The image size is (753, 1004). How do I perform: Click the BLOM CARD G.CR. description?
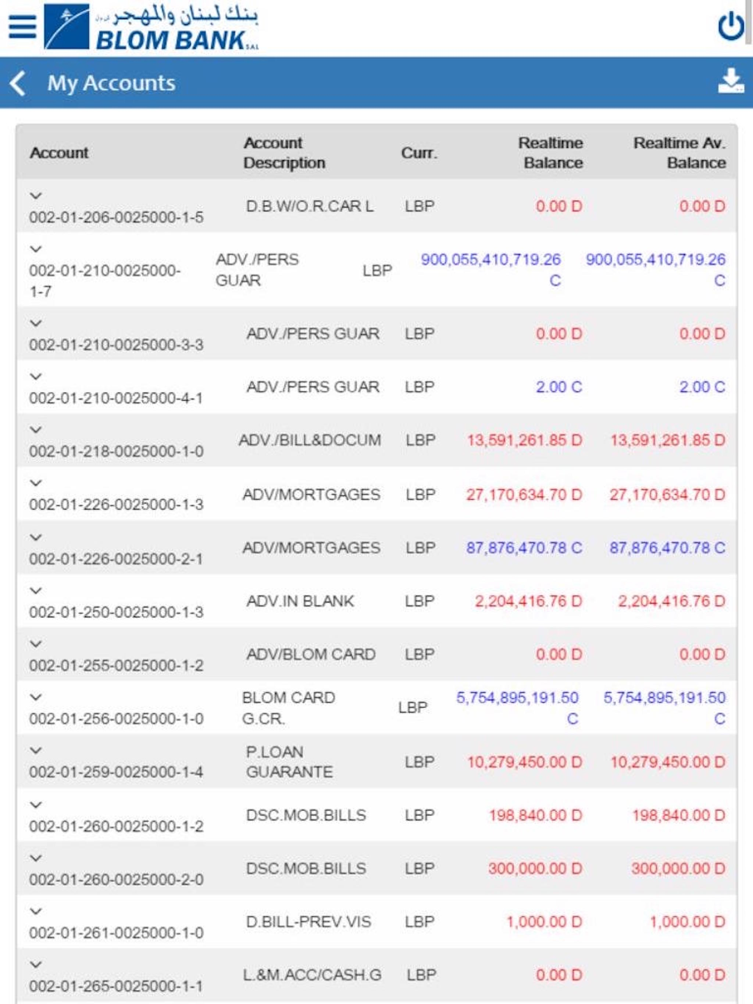click(289, 707)
